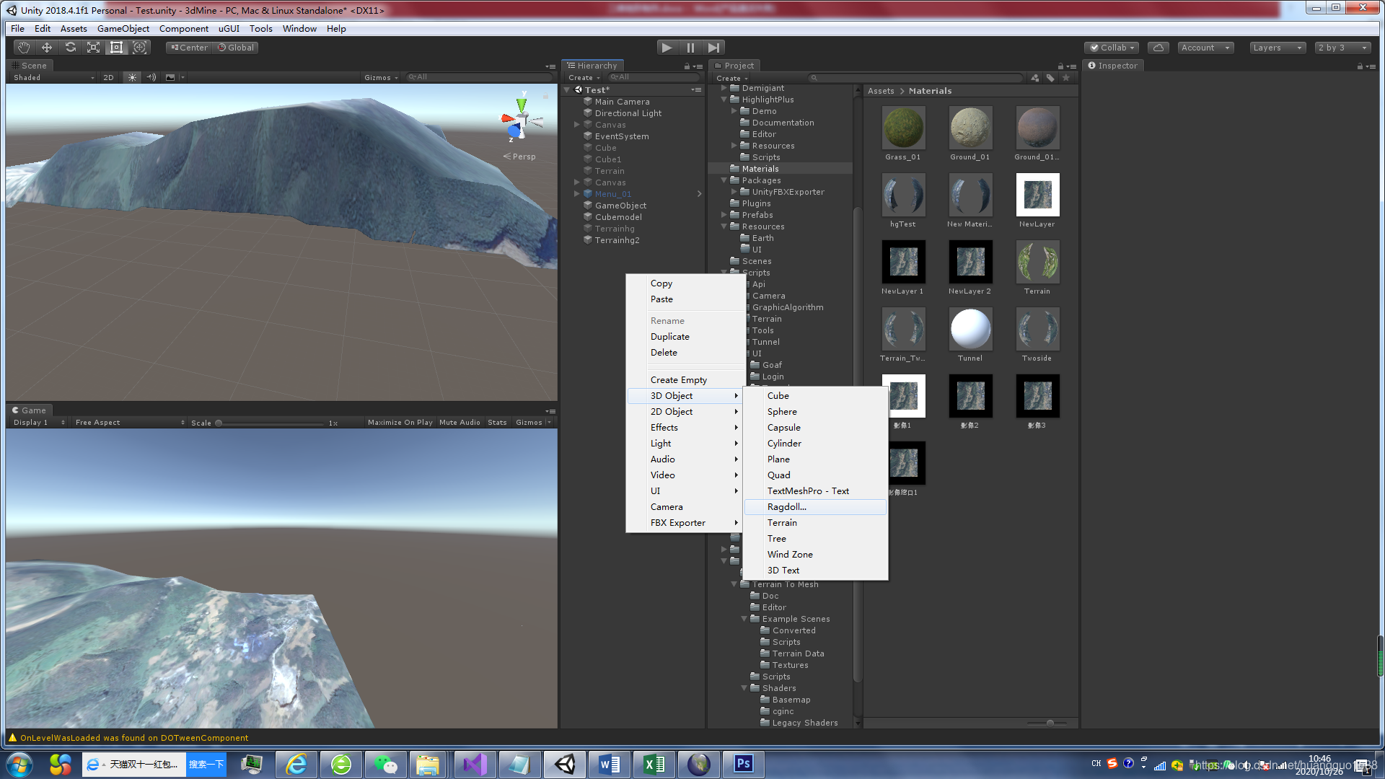1385x779 pixels.
Task: Select the Hand tool
Action: coord(24,48)
